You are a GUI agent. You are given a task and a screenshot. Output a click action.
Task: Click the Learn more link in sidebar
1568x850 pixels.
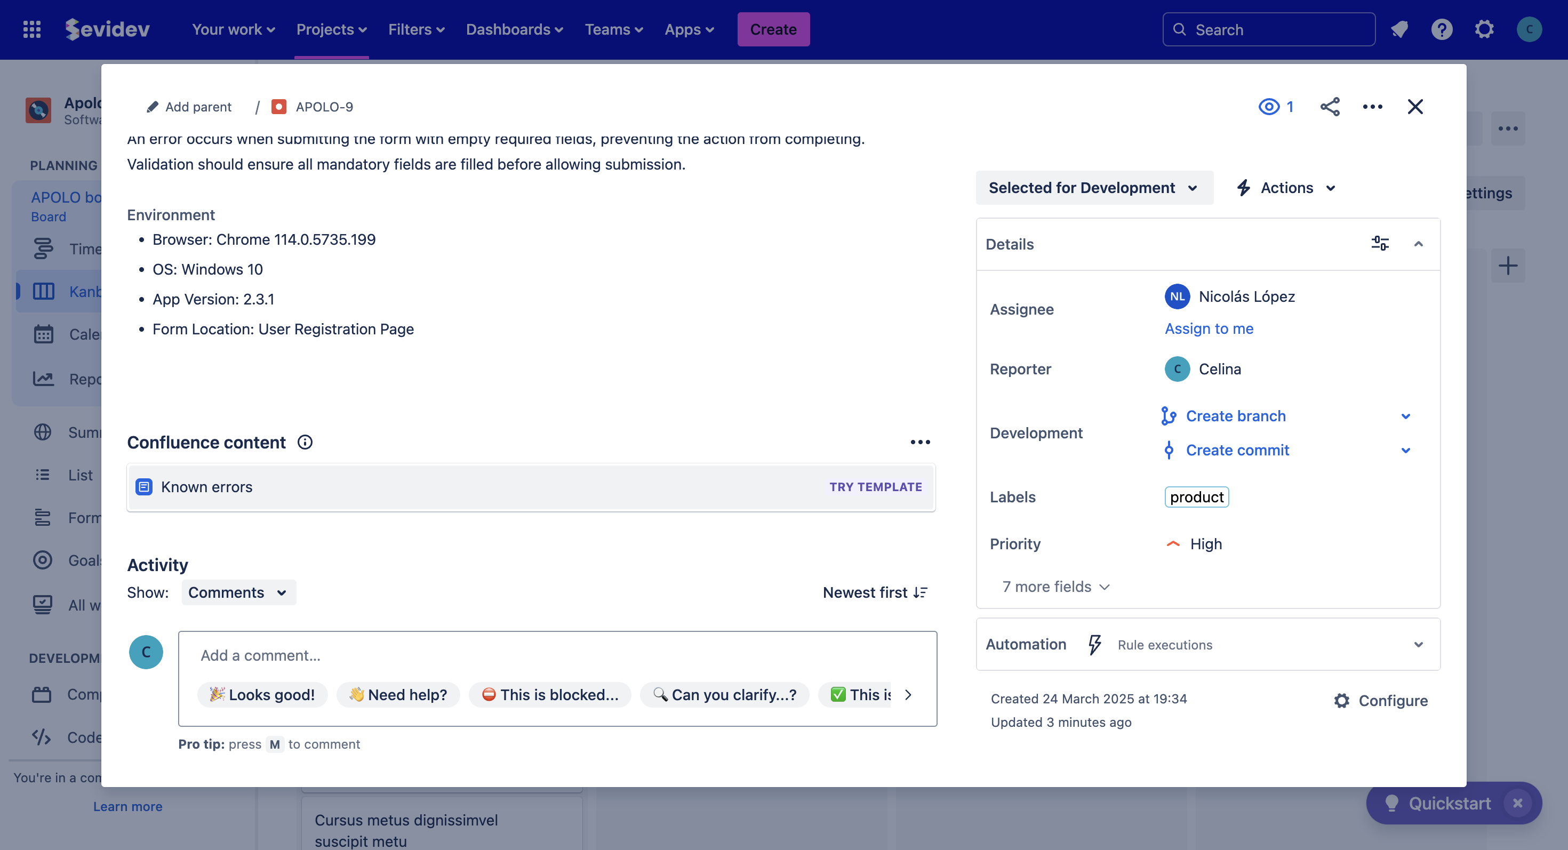(128, 806)
